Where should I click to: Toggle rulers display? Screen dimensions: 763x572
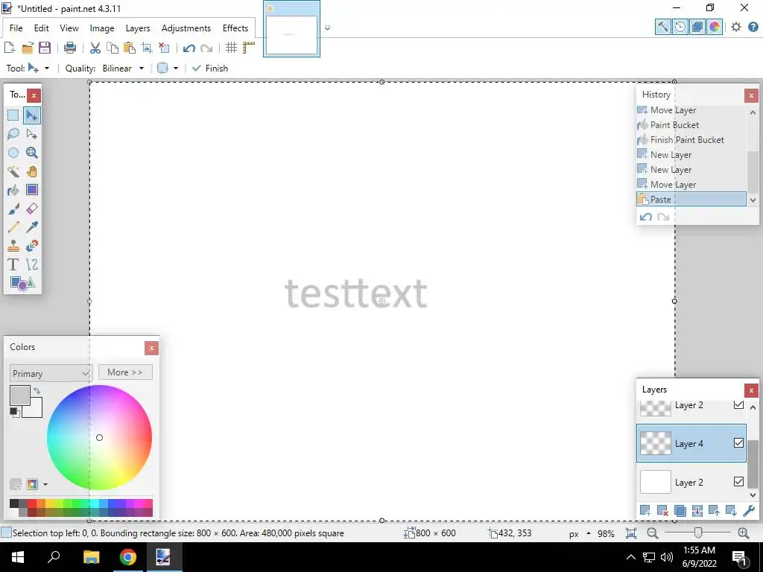point(249,48)
